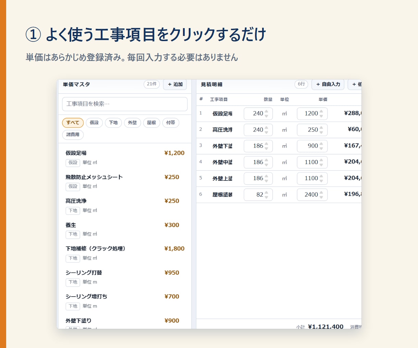Click quantity 82 in 屋根塗装 row
Viewport: 418px width, 348px height.
coord(258,195)
